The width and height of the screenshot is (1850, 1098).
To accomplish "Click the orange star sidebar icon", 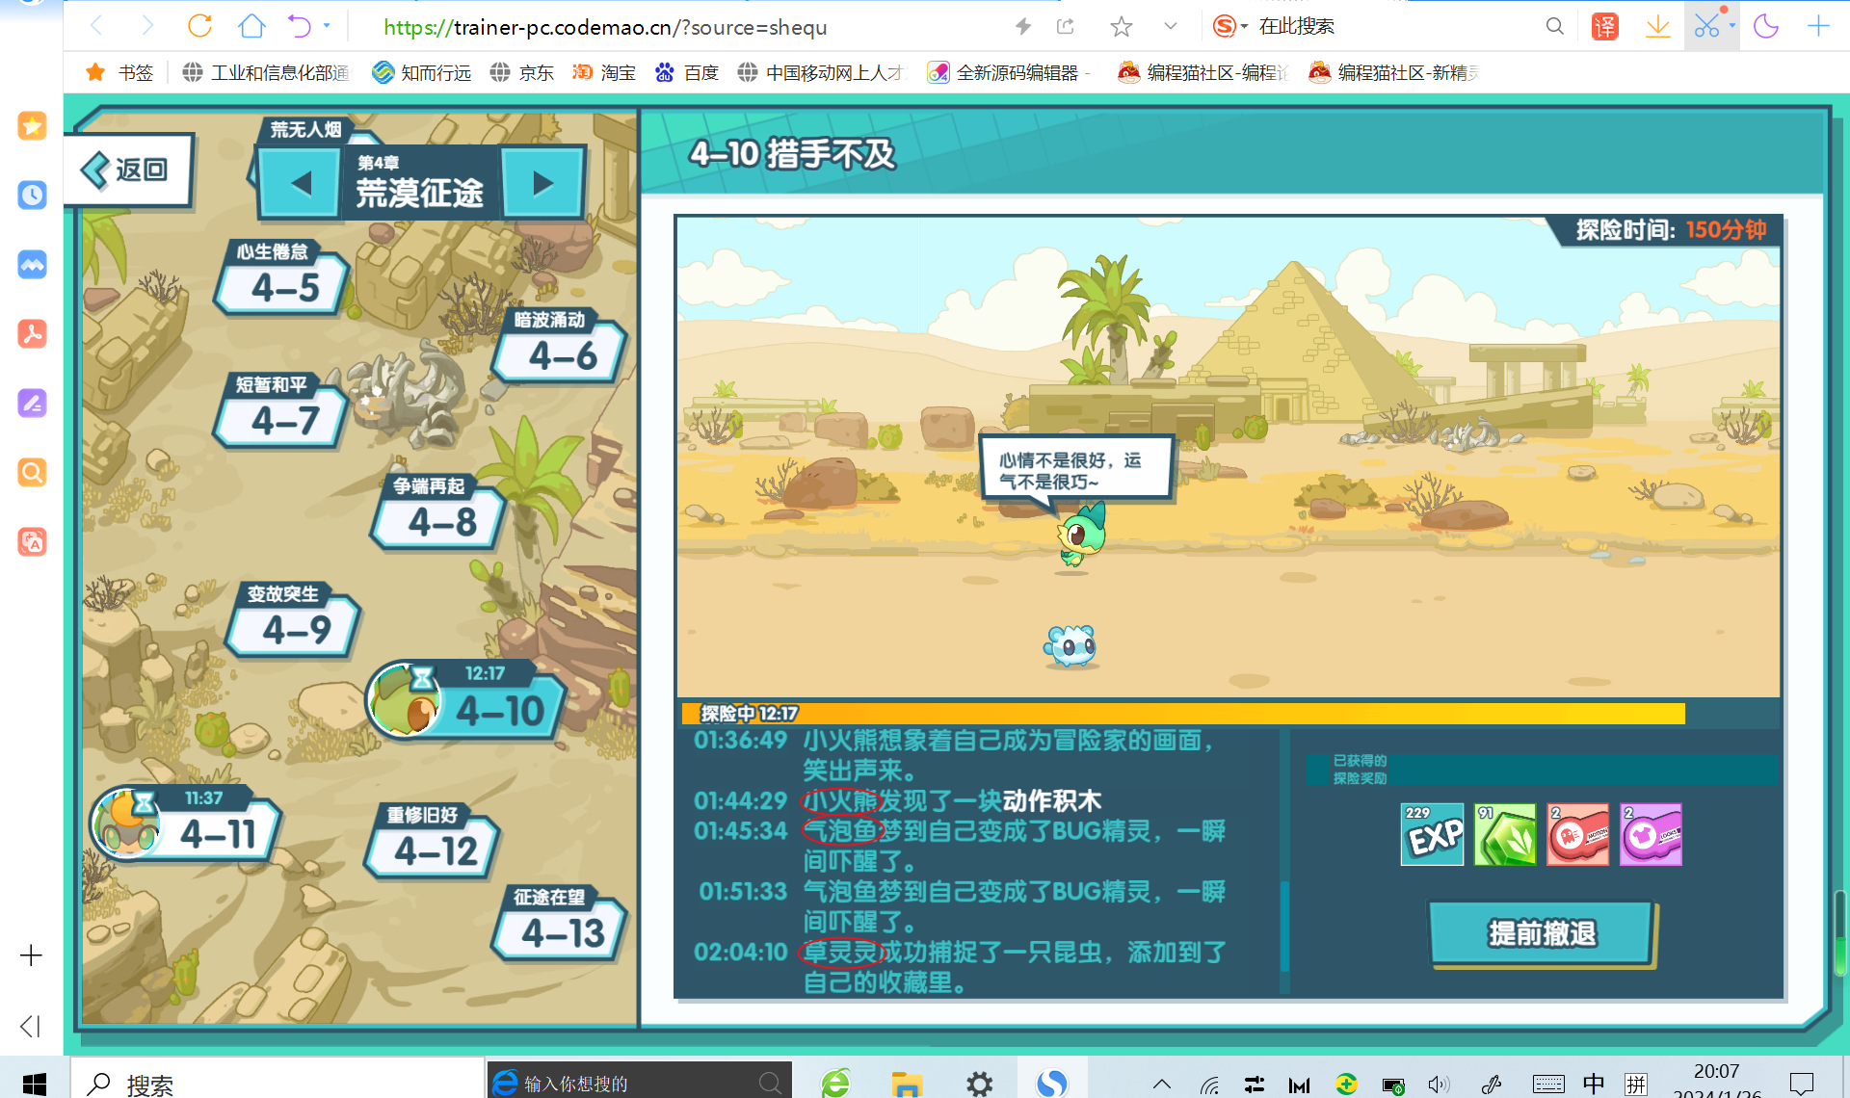I will tap(32, 125).
